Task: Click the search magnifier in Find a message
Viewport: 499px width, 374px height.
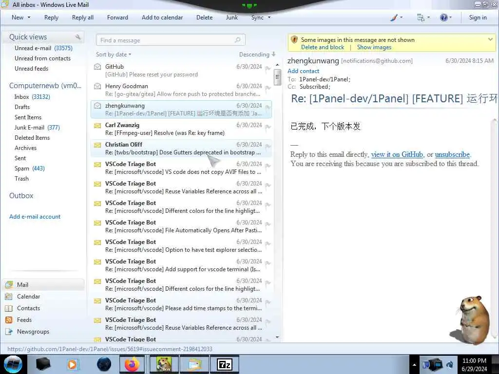Action: click(x=237, y=40)
